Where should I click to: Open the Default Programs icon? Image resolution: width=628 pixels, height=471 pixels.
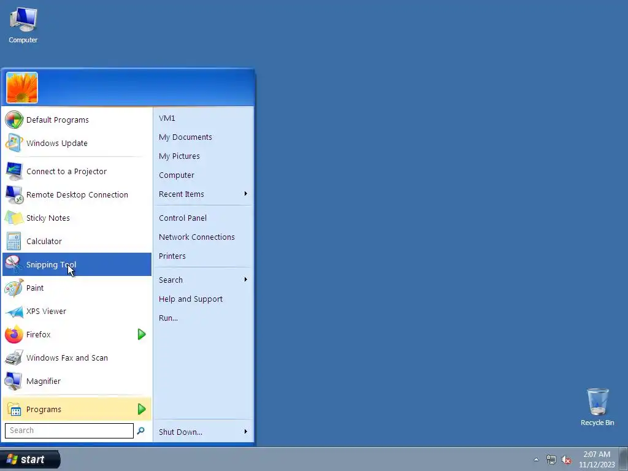(14, 120)
